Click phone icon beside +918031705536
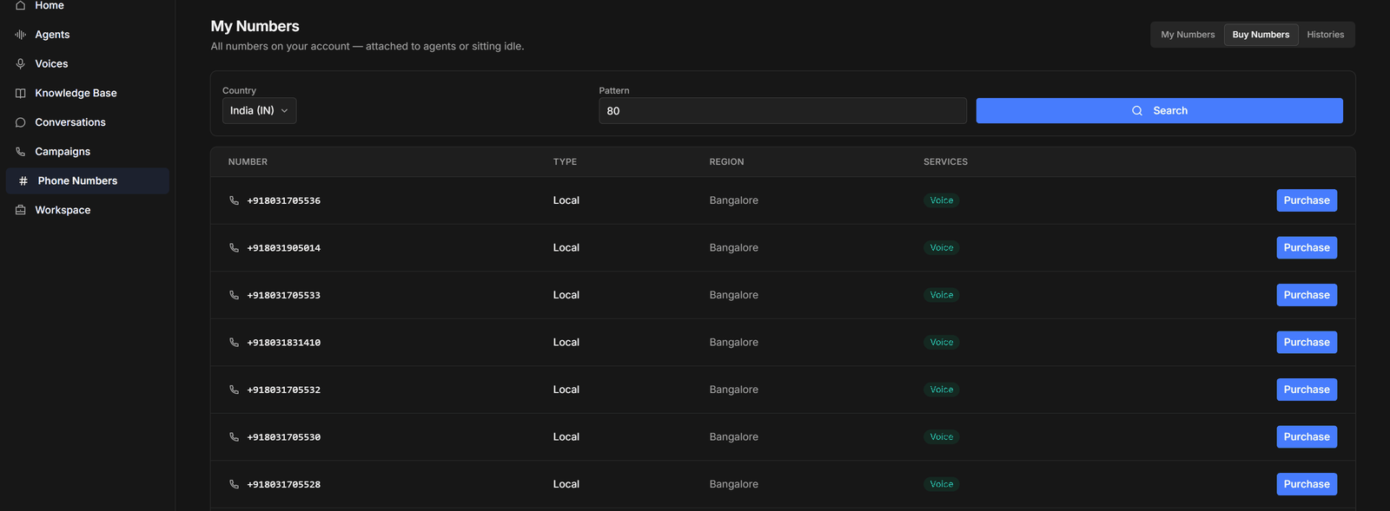1390x511 pixels. pyautogui.click(x=234, y=200)
